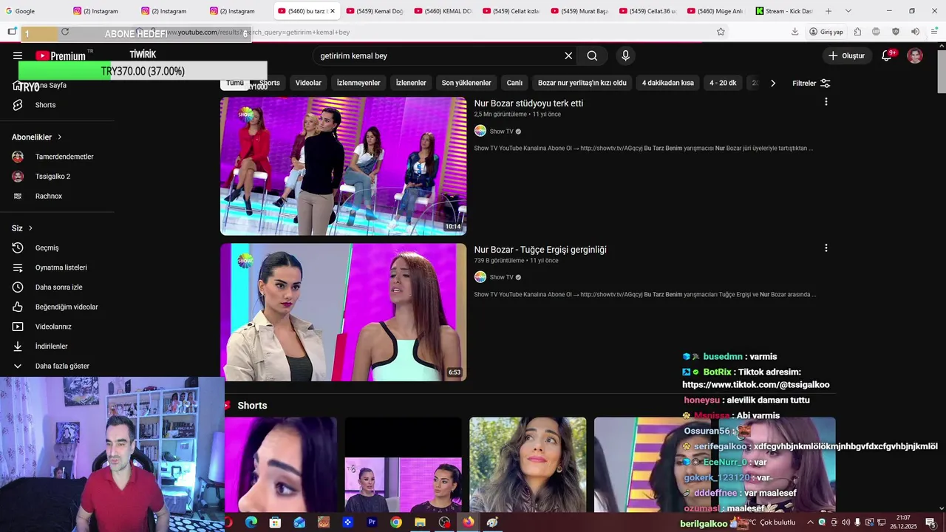This screenshot has height=532, width=946.
Task: Switch to the Stream - Kick Dashboard tab
Action: 784,11
